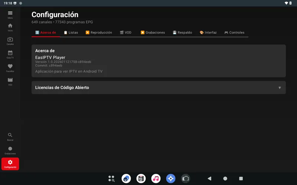Launch the chat bubbles app in taskbar
Viewport: 297px width, 185px height.
click(x=126, y=179)
